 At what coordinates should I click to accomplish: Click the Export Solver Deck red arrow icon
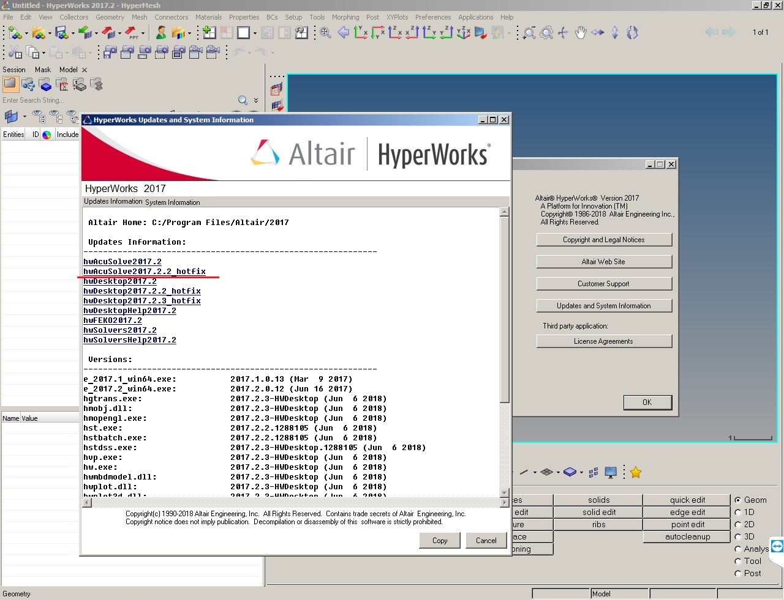(108, 32)
